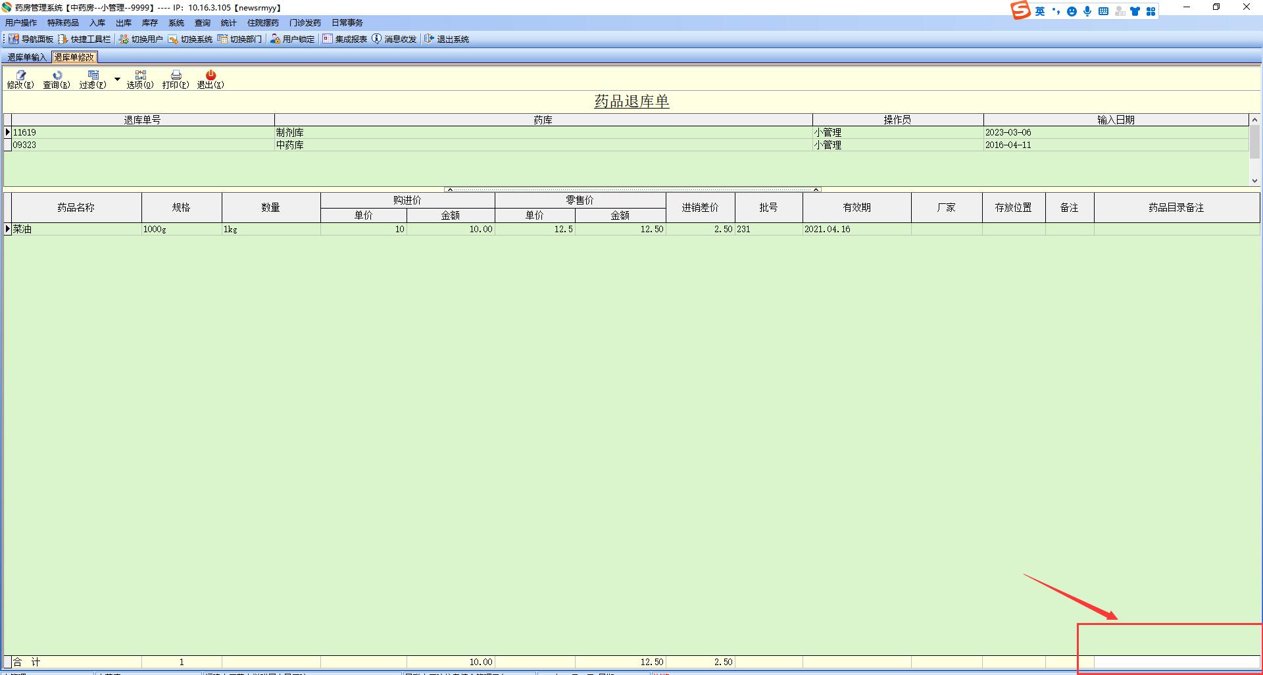
Task: Open the 统计 menu
Action: (228, 23)
